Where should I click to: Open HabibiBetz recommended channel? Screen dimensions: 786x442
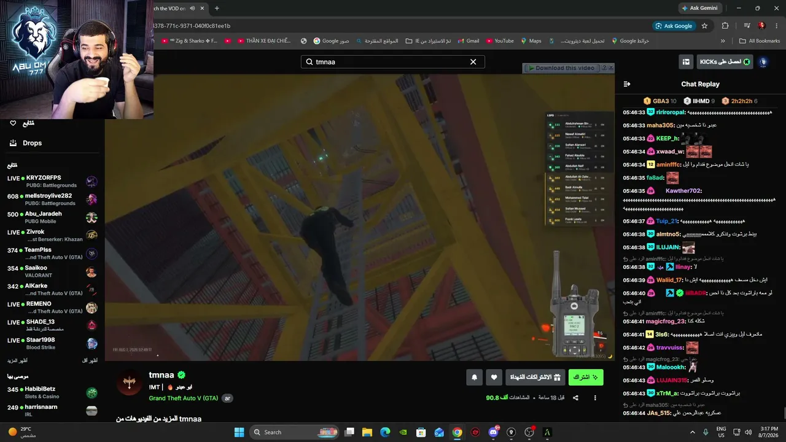click(52, 392)
